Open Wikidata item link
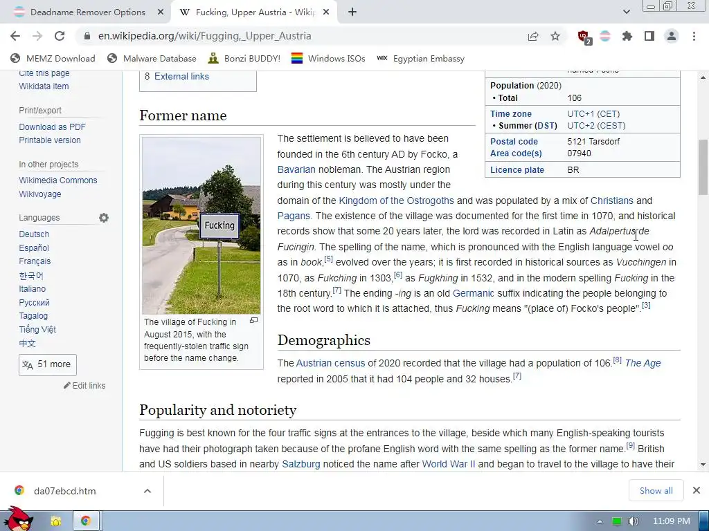Screen dimensions: 709x531 coord(44,86)
